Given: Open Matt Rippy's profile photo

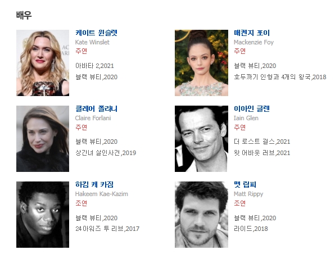Looking at the screenshot, I should tap(201, 215).
